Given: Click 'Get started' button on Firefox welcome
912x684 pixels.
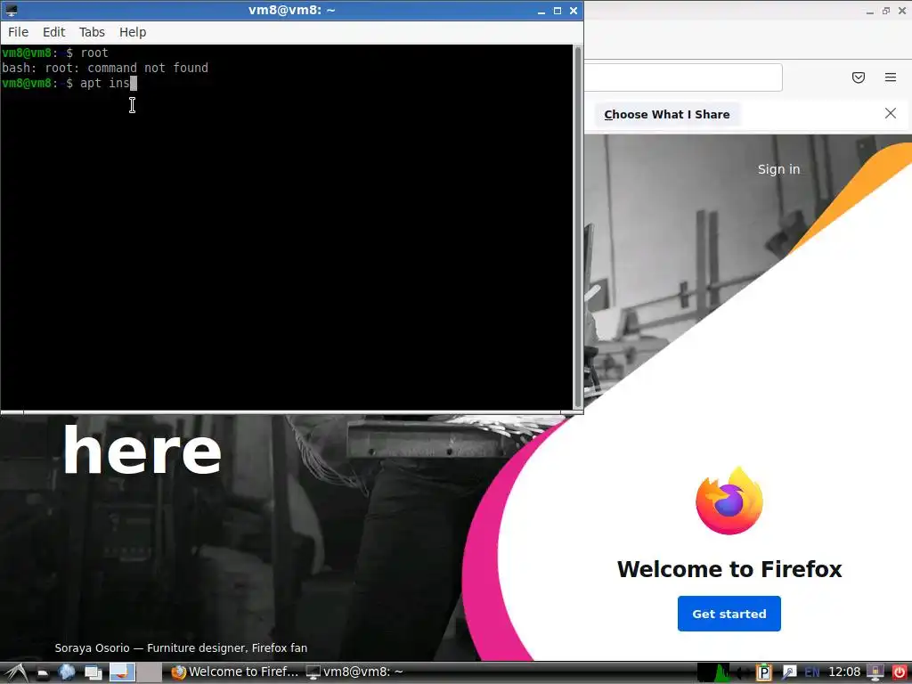Looking at the screenshot, I should point(729,614).
